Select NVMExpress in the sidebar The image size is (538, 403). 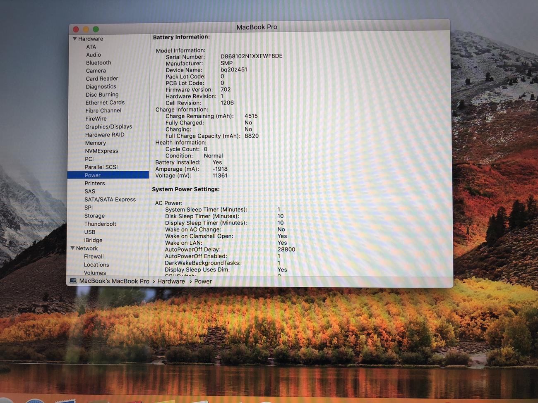(x=101, y=151)
